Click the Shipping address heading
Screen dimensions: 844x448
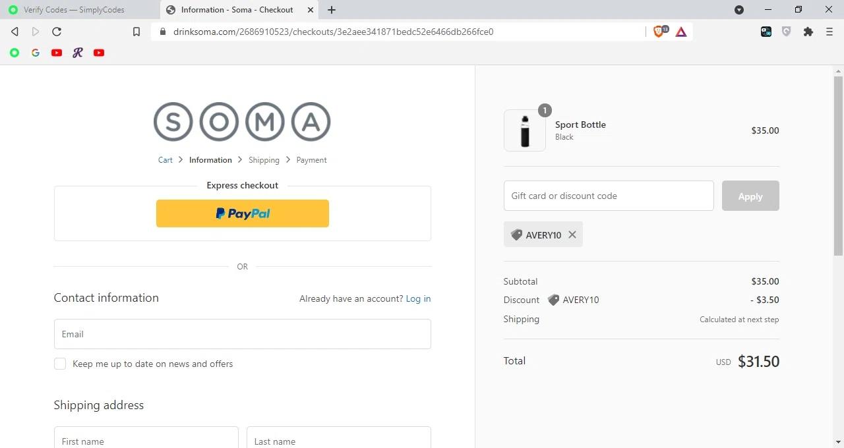click(x=99, y=405)
